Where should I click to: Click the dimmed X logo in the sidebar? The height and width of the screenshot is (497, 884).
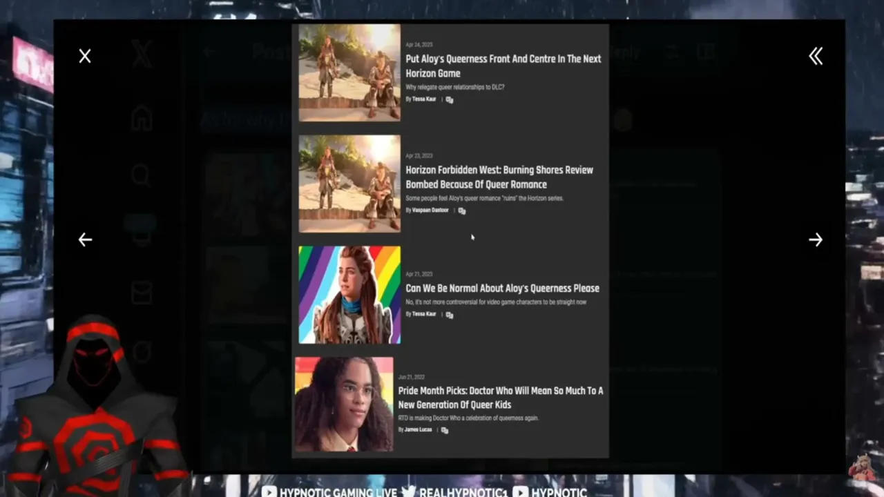[x=142, y=55]
